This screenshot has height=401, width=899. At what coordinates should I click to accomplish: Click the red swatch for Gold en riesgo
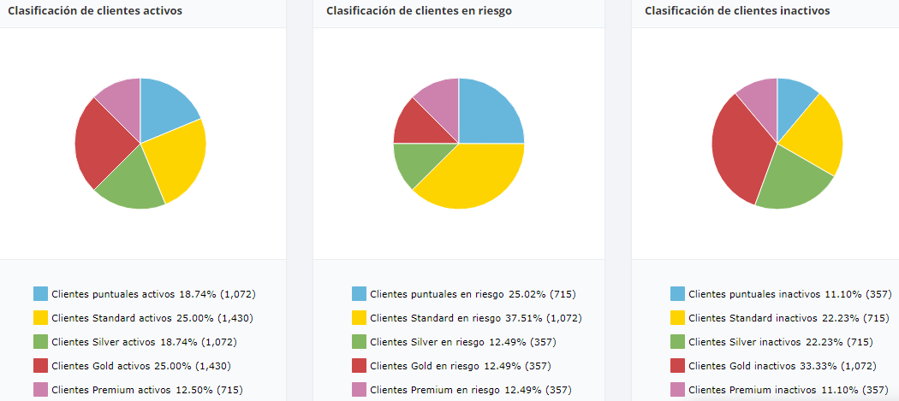pos(359,366)
